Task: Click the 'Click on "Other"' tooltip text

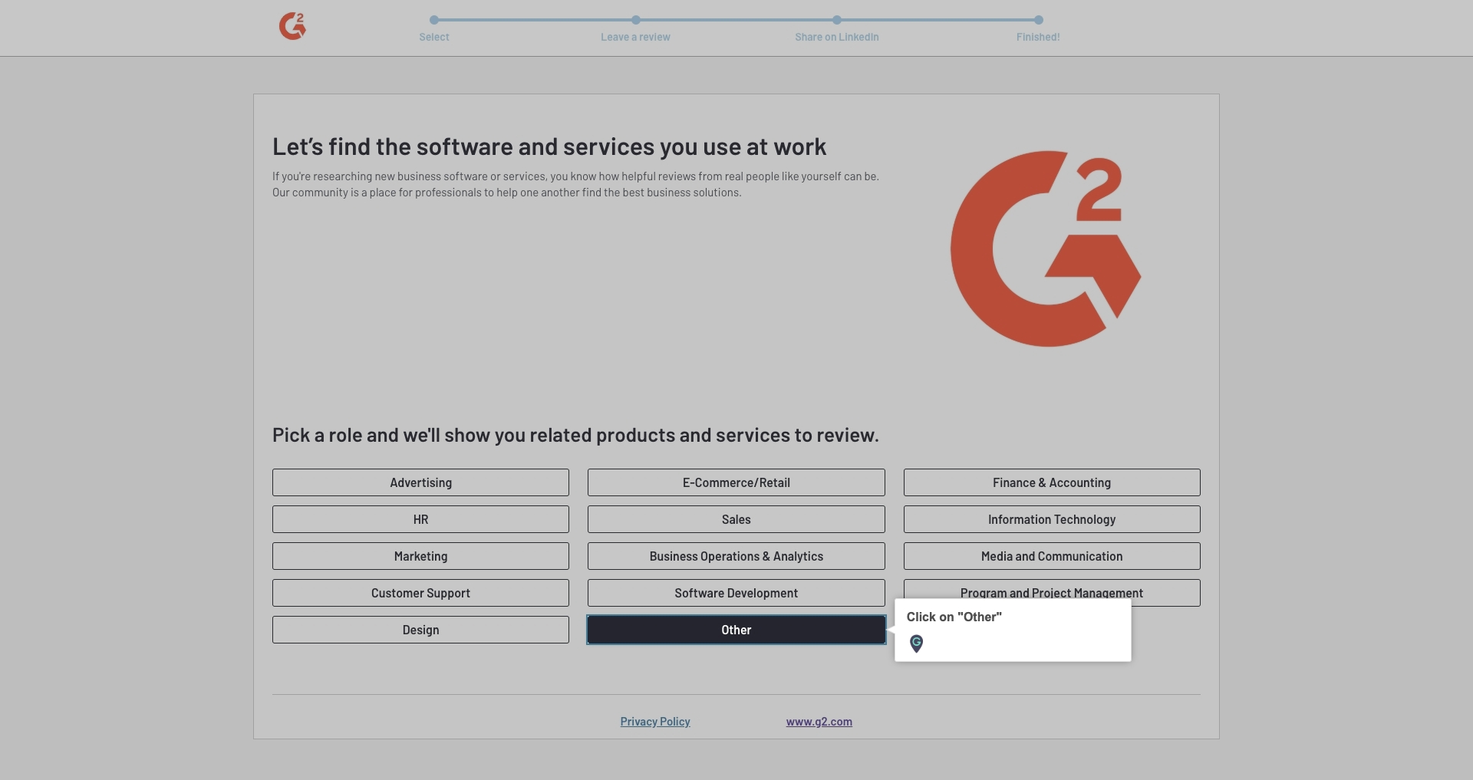Action: tap(954, 617)
